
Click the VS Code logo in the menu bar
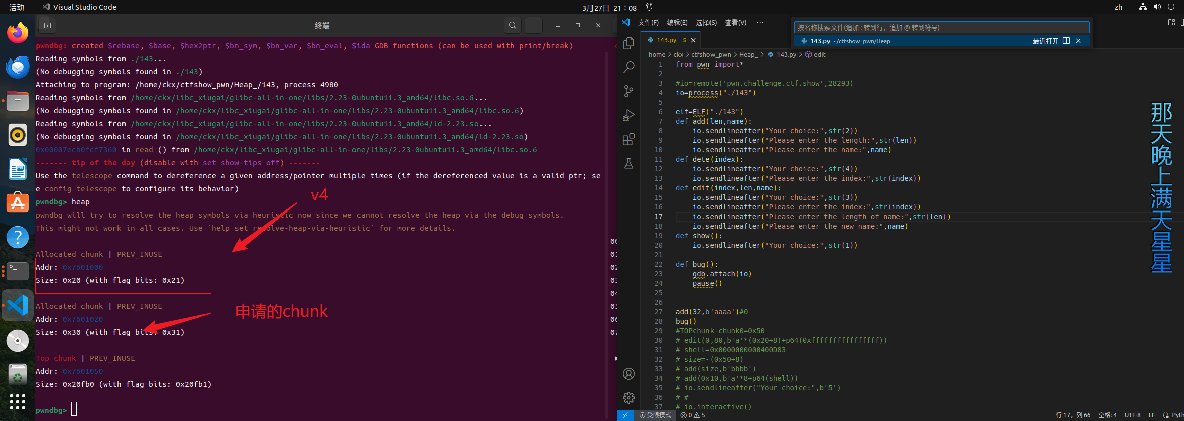click(626, 22)
